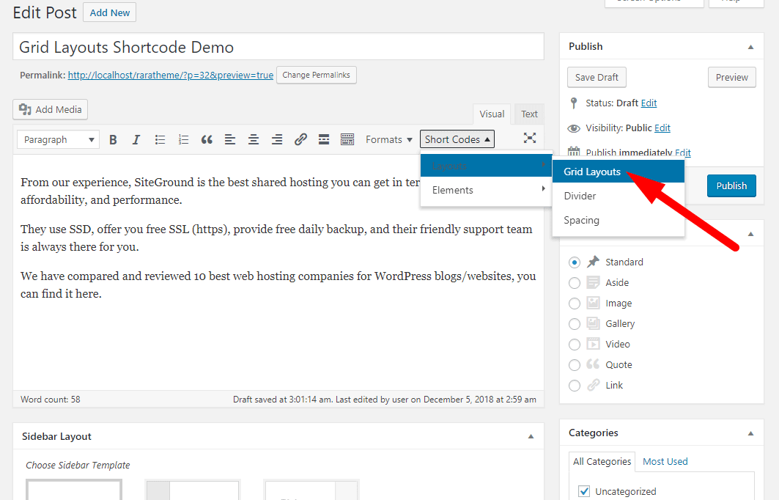Toggle the toolbar kitchen sink icon
The height and width of the screenshot is (500, 779).
point(347,139)
